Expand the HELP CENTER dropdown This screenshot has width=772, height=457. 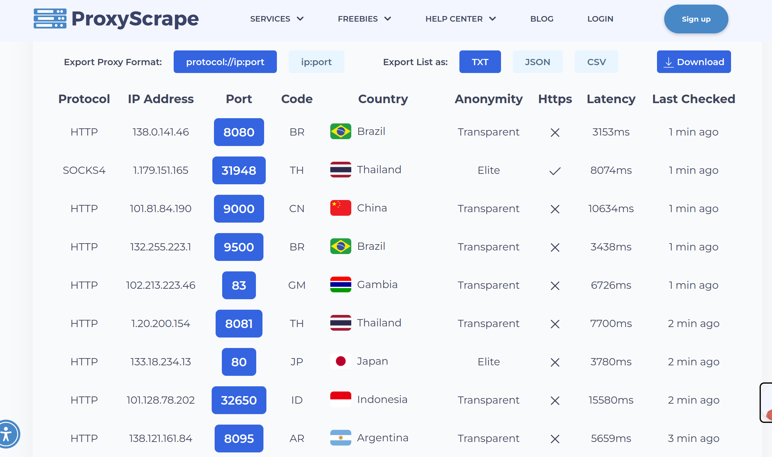(x=460, y=19)
